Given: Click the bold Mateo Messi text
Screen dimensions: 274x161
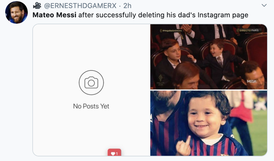Looking at the screenshot, I should 54,15.
